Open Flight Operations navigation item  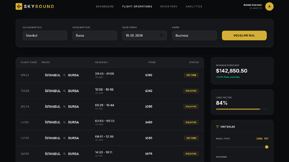(137, 7)
